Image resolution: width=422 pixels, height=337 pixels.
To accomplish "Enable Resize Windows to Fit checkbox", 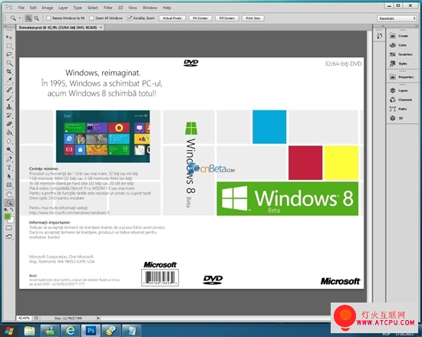I will [48, 18].
